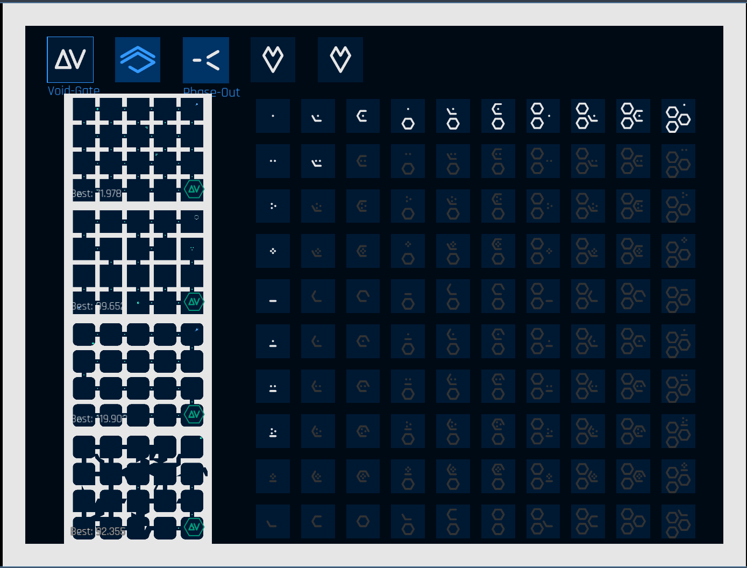Select the bright open-hexagon tile with one dot
Image resolution: width=747 pixels, height=568 pixels.
coord(363,116)
